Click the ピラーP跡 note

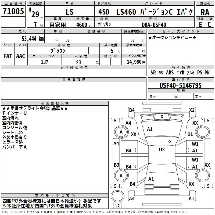tap(12, 142)
